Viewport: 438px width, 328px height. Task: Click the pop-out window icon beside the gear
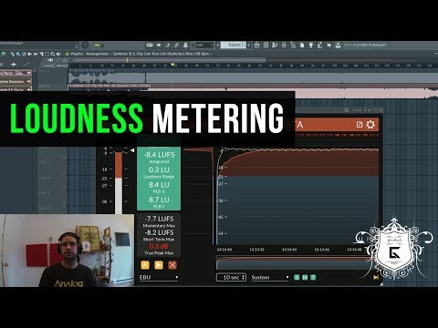tap(360, 125)
